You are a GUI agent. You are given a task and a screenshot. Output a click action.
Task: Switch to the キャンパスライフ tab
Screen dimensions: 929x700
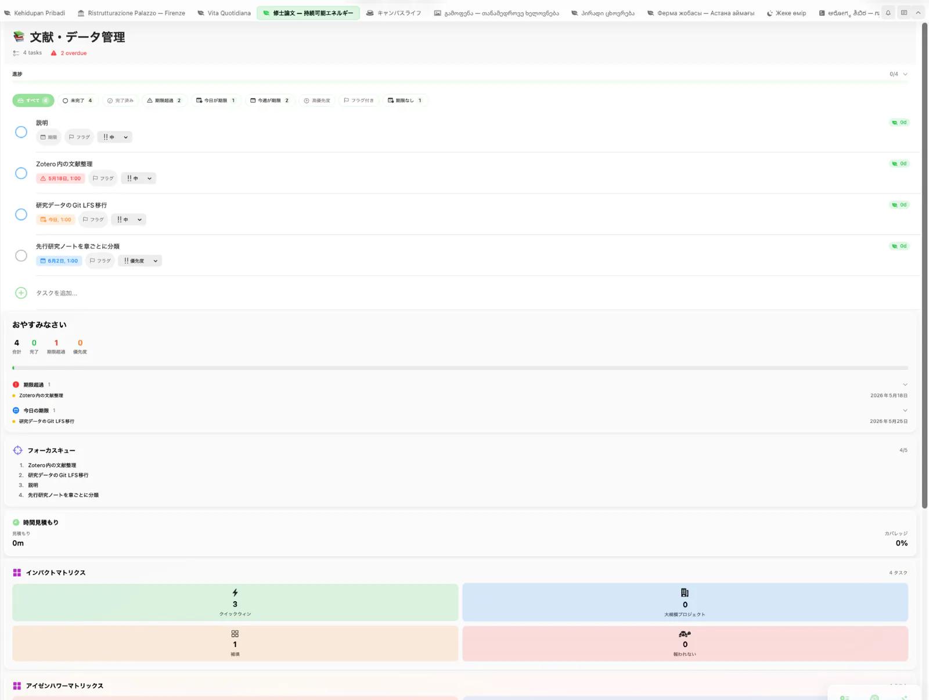pyautogui.click(x=394, y=13)
